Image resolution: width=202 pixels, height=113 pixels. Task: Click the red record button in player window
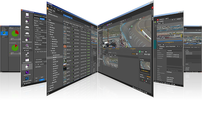(x=145, y=81)
